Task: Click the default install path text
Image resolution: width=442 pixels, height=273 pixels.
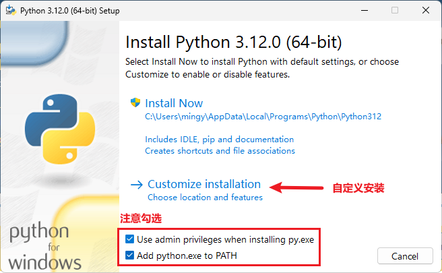Action: pyautogui.click(x=263, y=117)
